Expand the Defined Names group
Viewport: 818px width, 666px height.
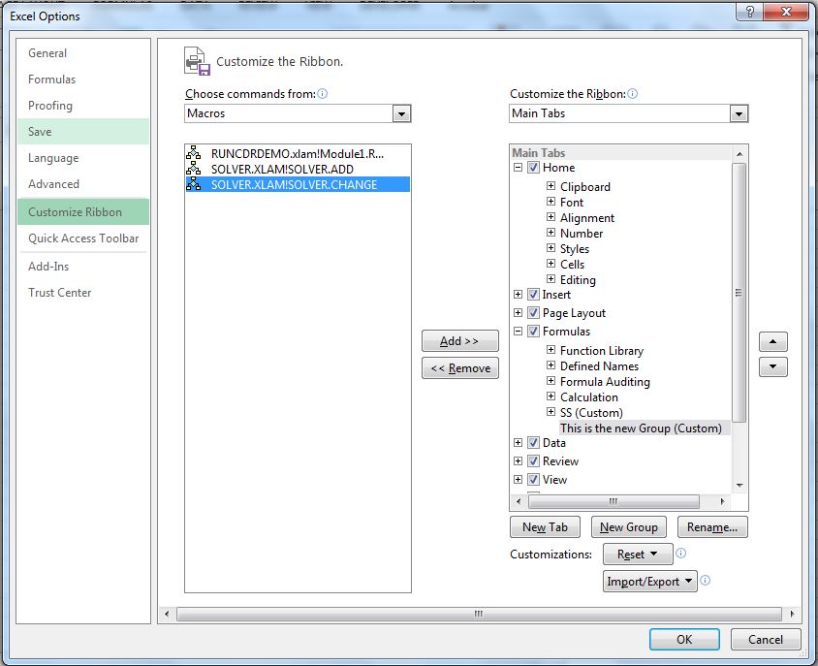(x=551, y=365)
